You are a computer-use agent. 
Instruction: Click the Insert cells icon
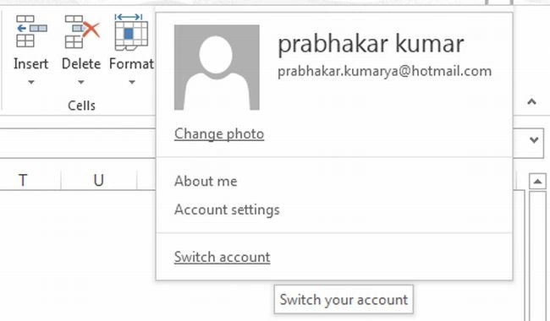tap(31, 31)
